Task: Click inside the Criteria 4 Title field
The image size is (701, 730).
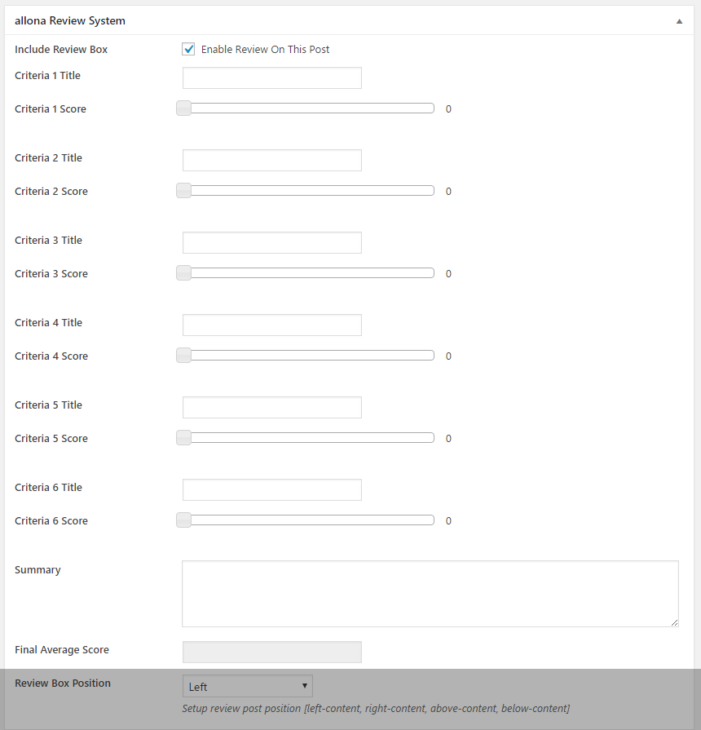Action: point(271,325)
